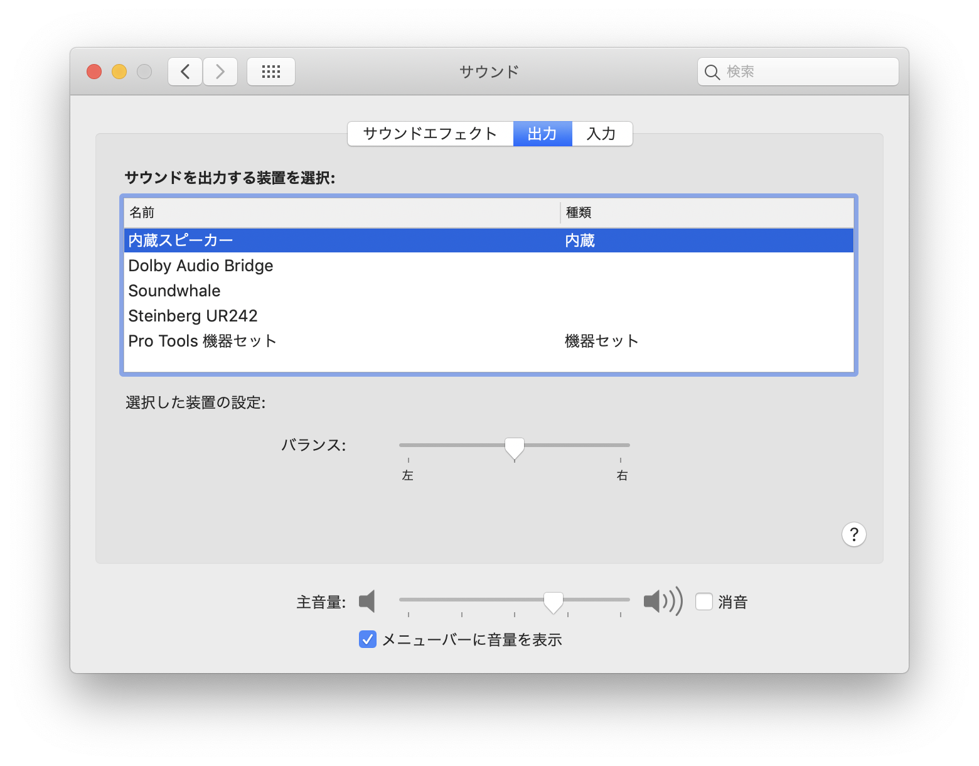The image size is (979, 766).
Task: Uncheck メニューバーに音量を表示 checkbox
Action: pos(368,639)
